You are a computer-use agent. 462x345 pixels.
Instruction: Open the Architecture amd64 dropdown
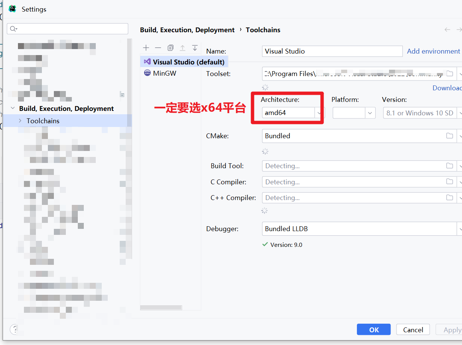(x=319, y=113)
